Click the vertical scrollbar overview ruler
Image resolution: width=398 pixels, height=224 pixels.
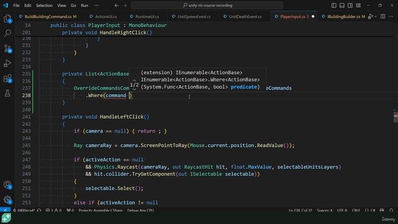tap(396, 117)
